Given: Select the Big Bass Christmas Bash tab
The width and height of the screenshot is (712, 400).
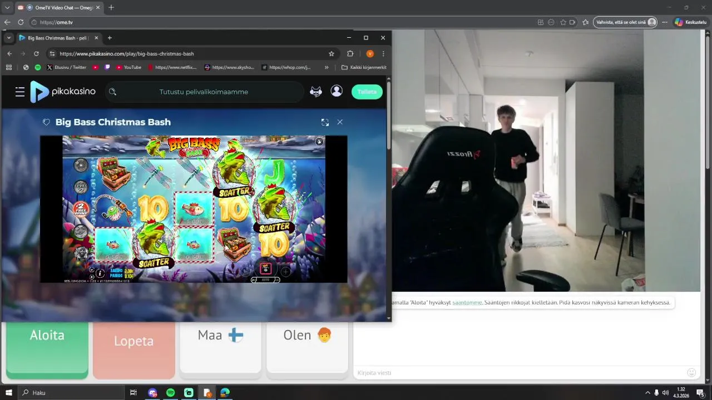Looking at the screenshot, I should (59, 38).
